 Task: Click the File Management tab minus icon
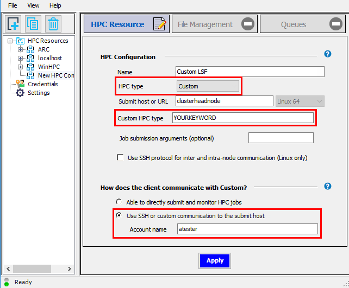point(248,24)
